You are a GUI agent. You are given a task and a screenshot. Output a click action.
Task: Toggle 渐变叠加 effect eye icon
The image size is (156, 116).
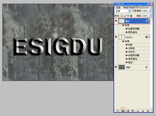coord(126,59)
